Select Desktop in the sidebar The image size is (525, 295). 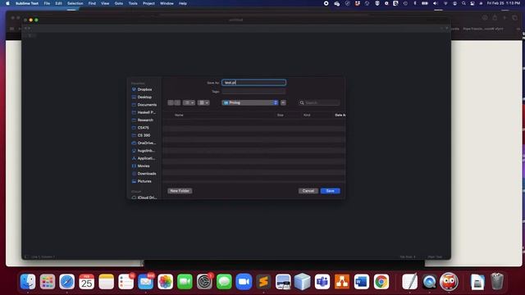click(x=144, y=97)
